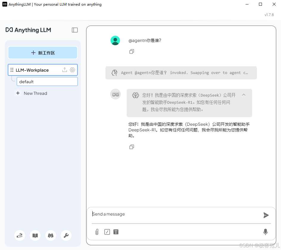Click the agent invoked status banner
Screen dimensions: 281x250
coord(181,73)
